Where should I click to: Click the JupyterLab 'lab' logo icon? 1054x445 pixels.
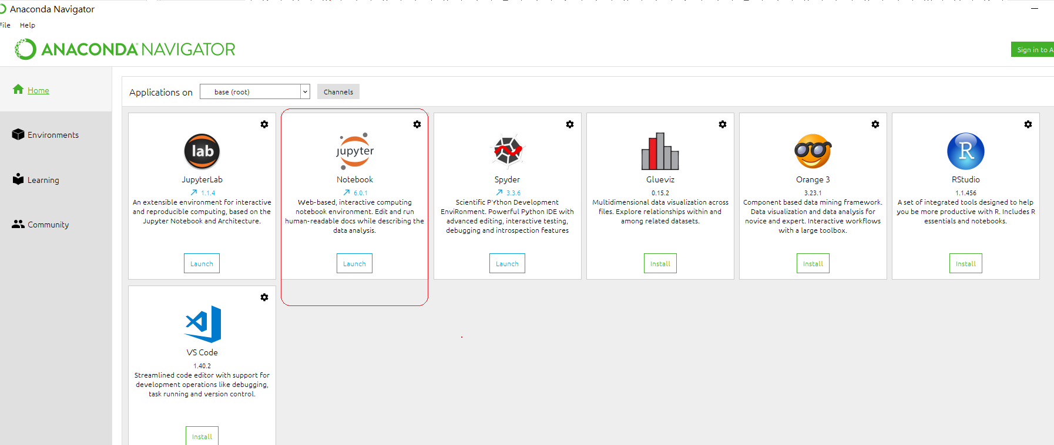click(x=202, y=151)
